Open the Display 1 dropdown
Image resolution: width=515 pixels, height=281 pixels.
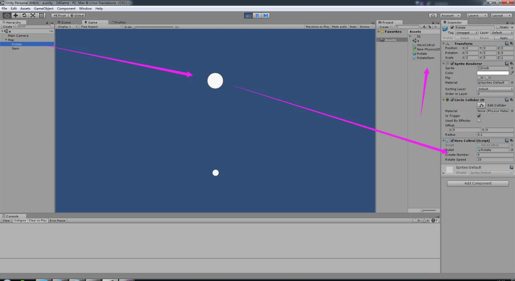[68, 27]
